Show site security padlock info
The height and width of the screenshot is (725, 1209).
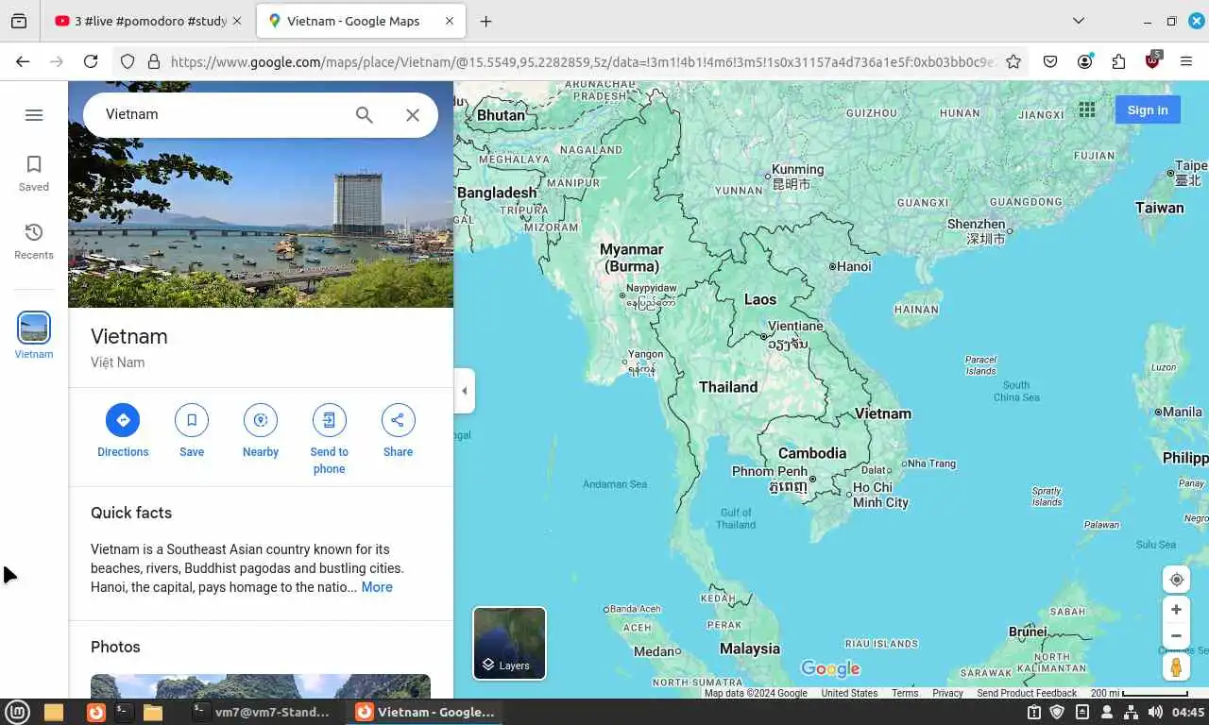point(154,61)
